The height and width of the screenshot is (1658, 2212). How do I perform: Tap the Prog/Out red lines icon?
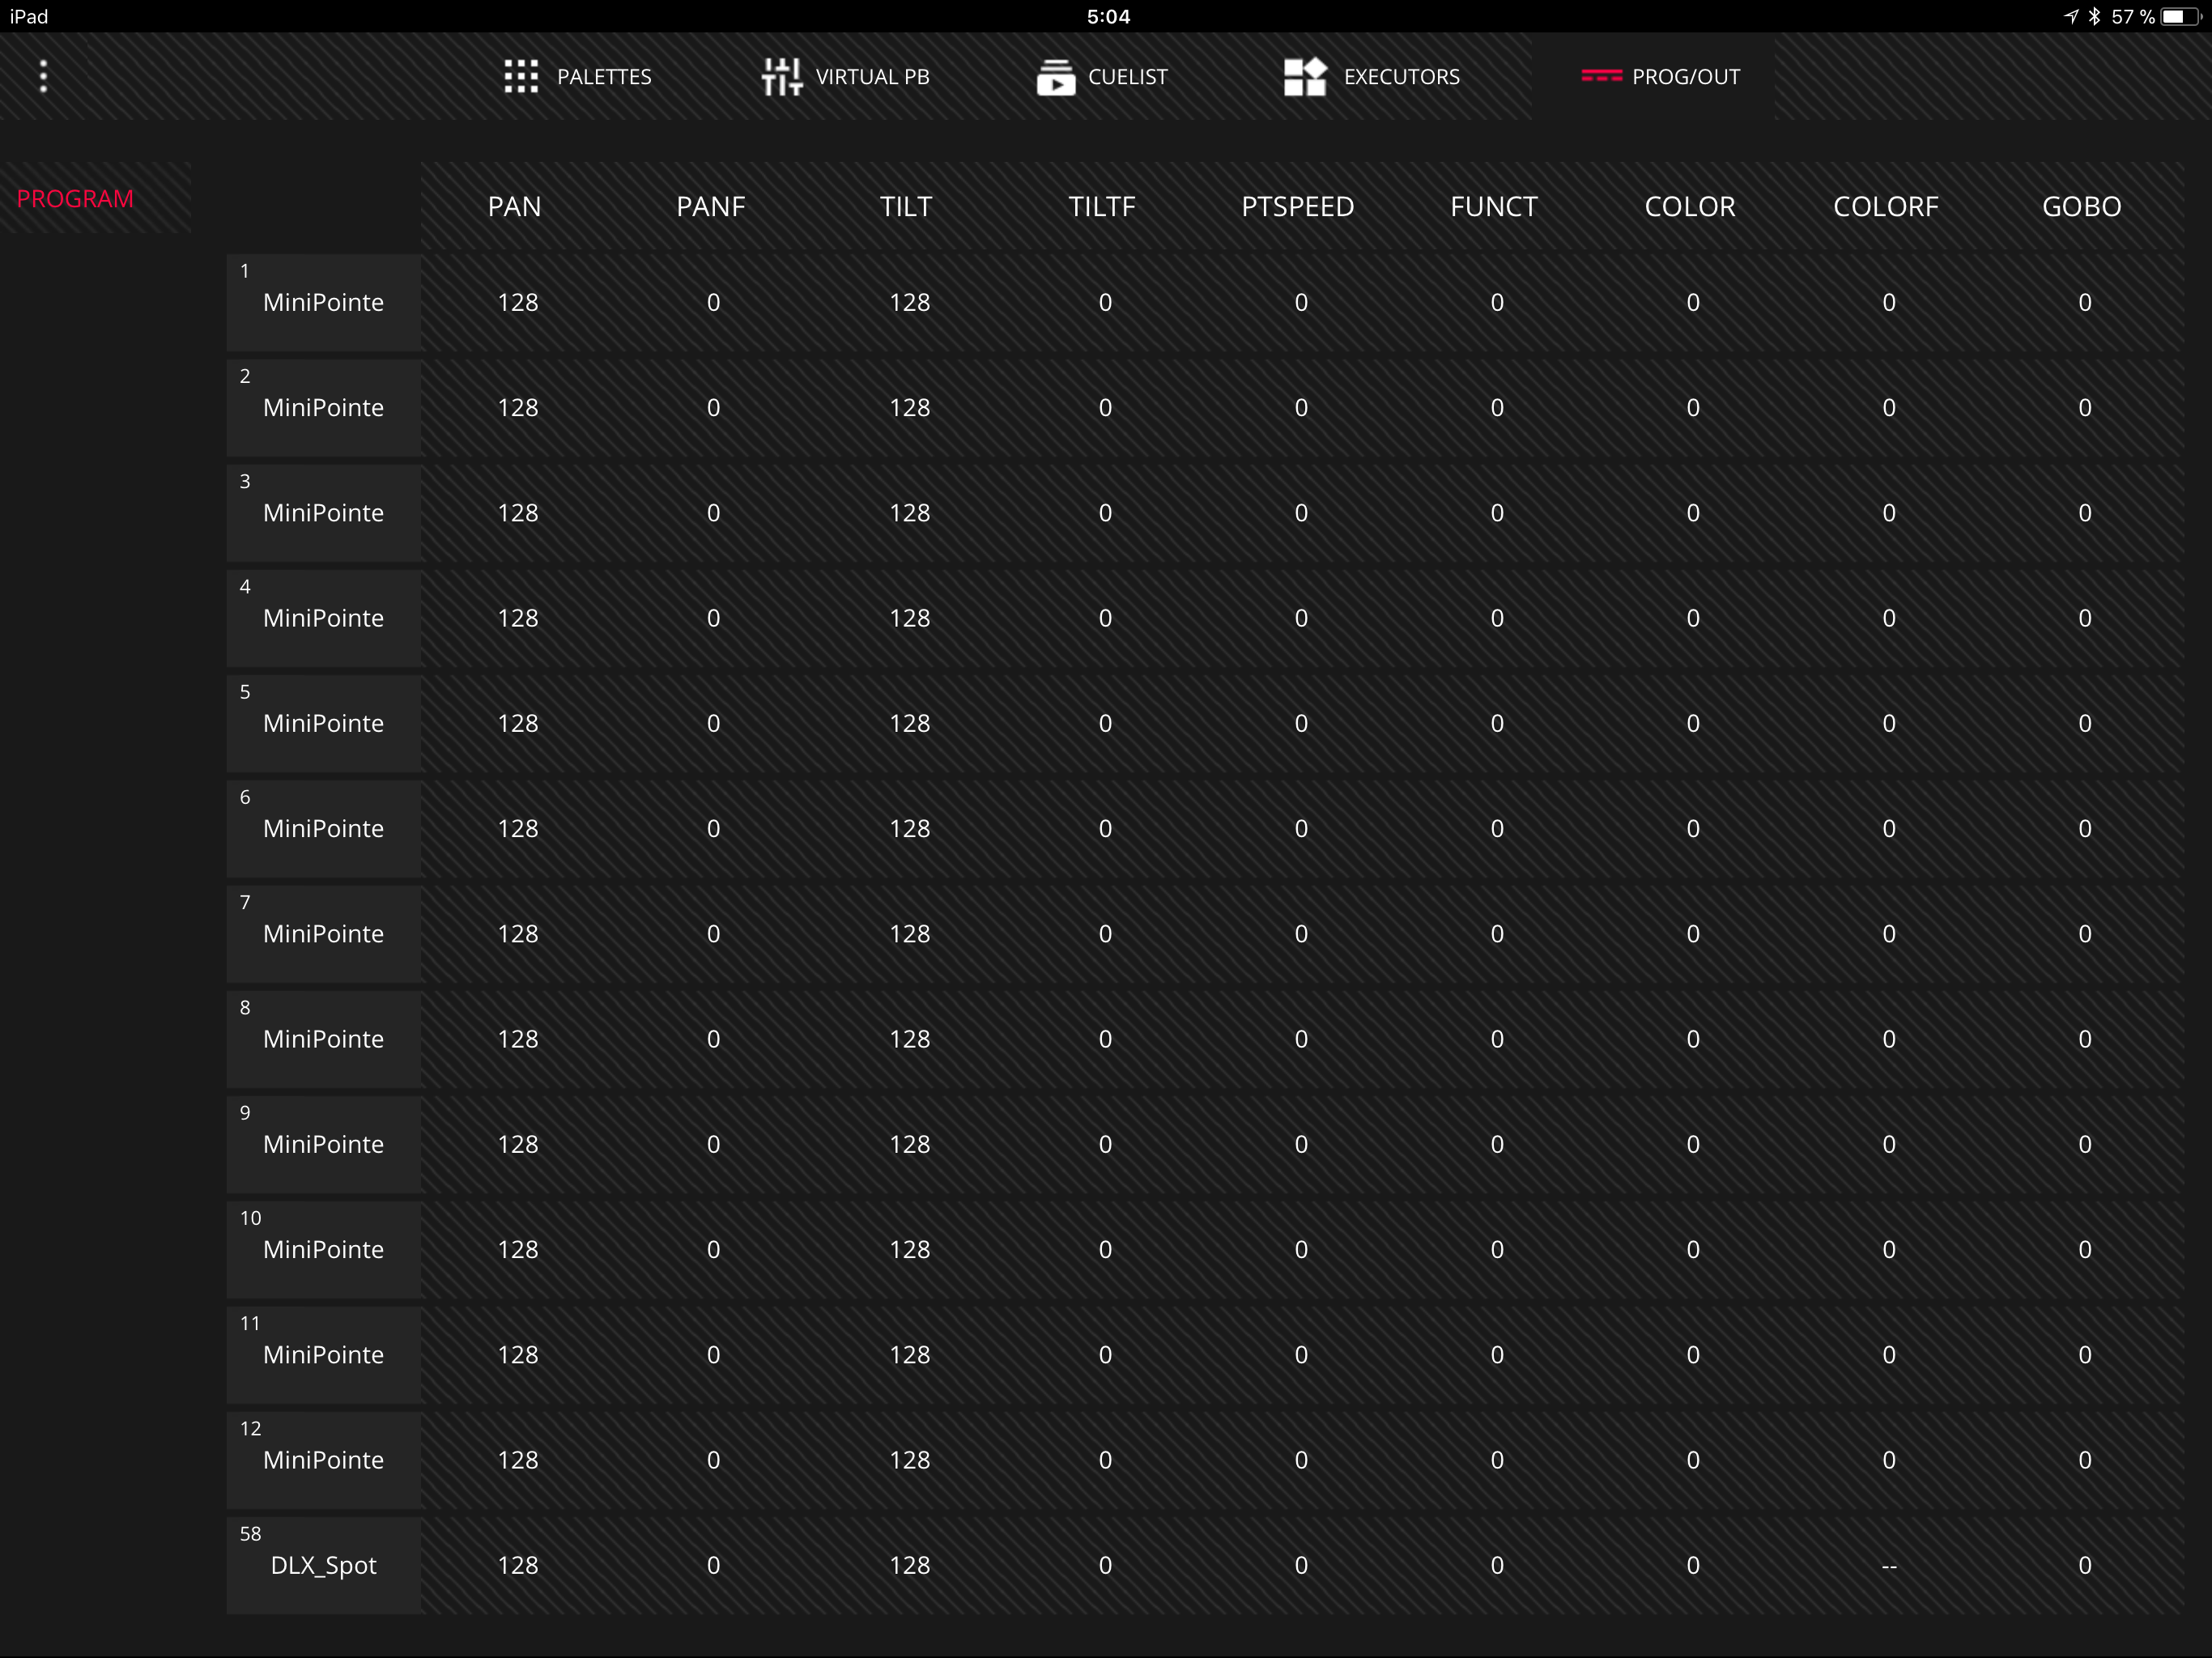pos(1601,76)
